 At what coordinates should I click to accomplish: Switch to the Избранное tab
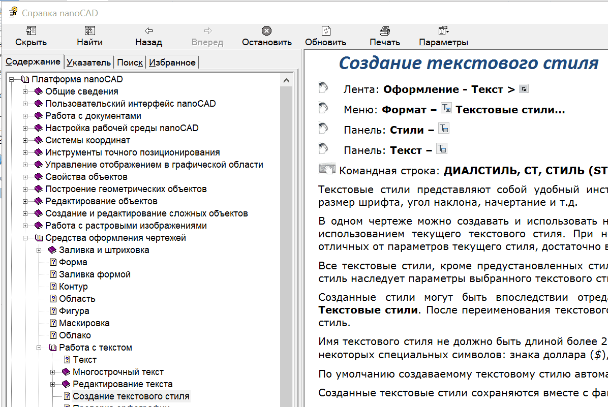(x=172, y=62)
